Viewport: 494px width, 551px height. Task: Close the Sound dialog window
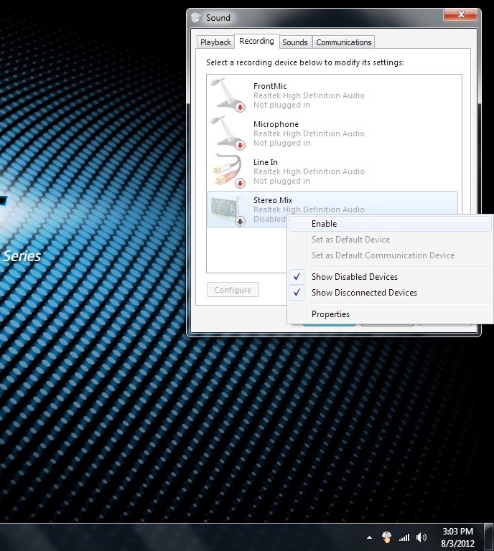click(461, 15)
